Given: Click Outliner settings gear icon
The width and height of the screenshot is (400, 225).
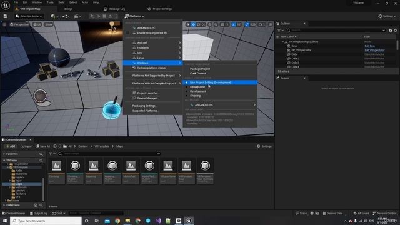Looking at the screenshot, I should tap(396, 31).
